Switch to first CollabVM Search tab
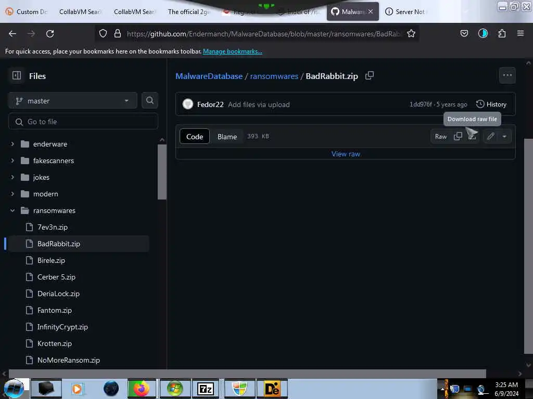The width and height of the screenshot is (533, 399). [x=80, y=12]
